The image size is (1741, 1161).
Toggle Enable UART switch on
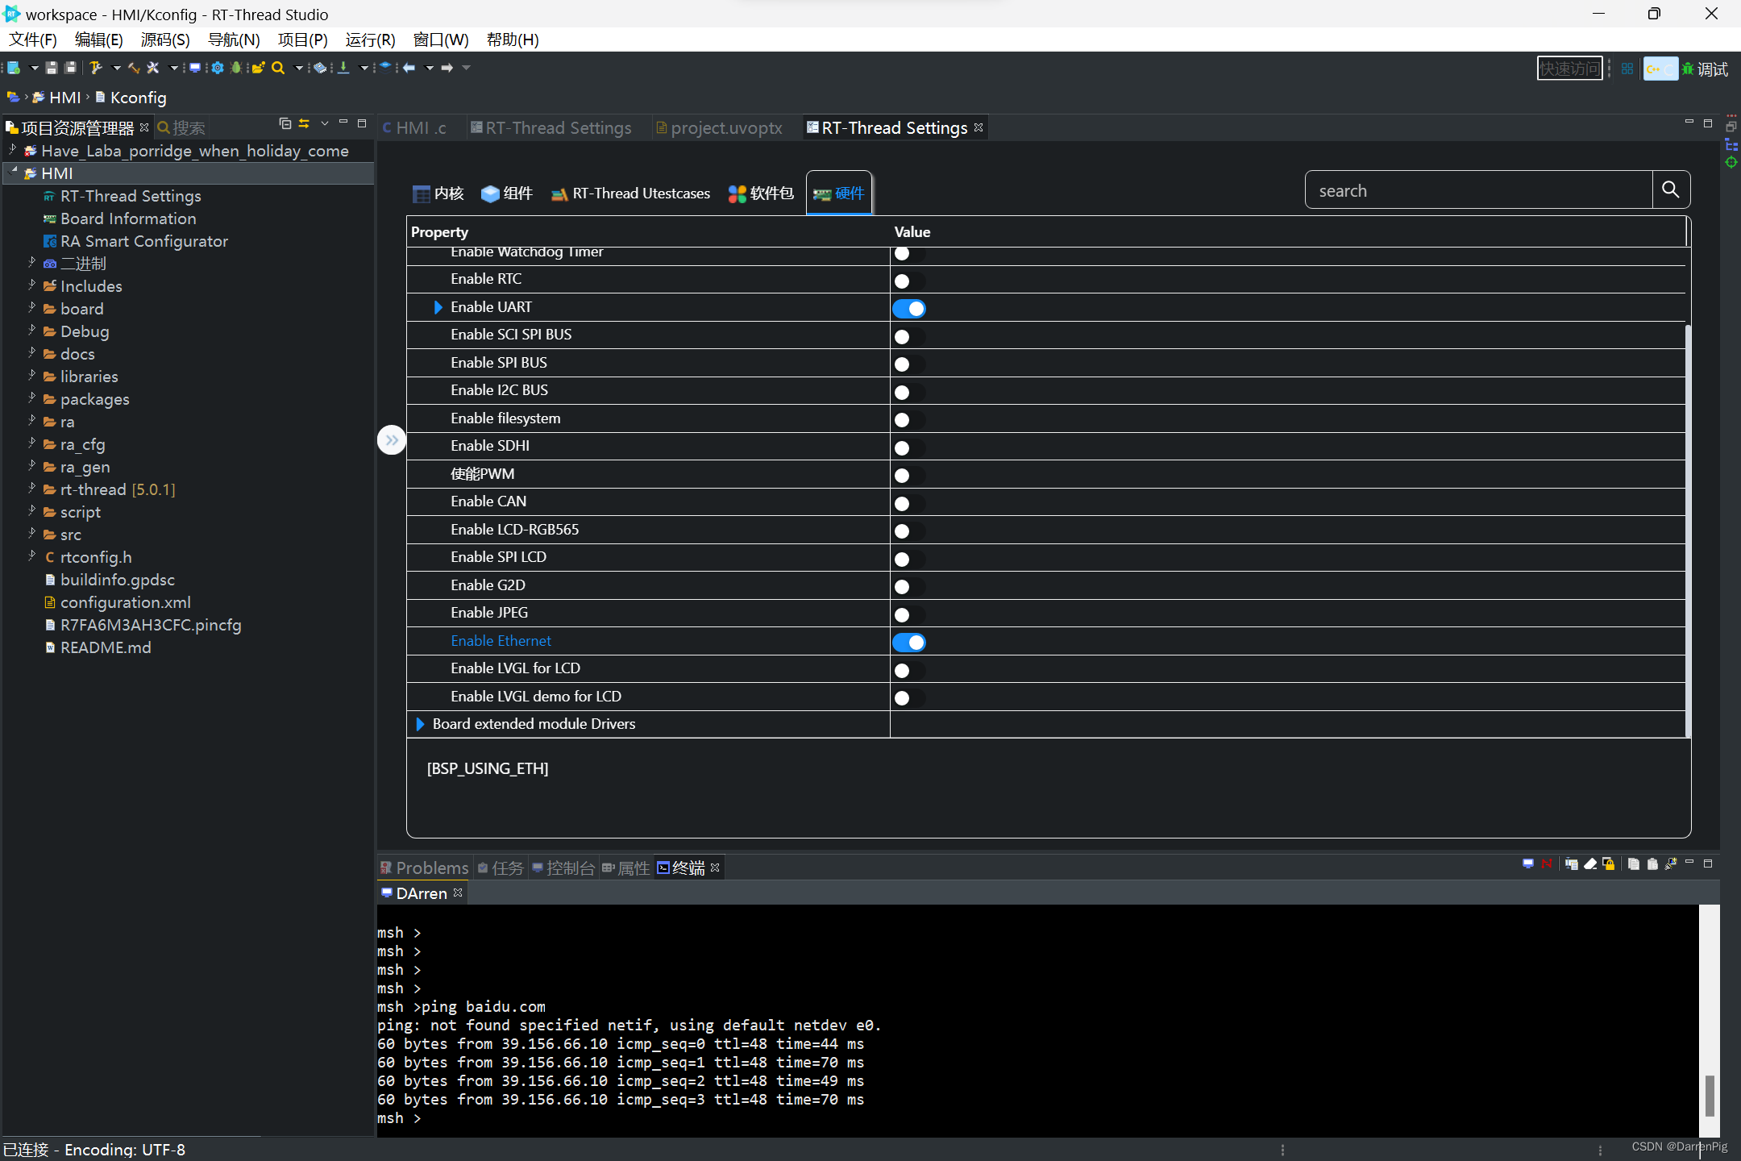[909, 308]
